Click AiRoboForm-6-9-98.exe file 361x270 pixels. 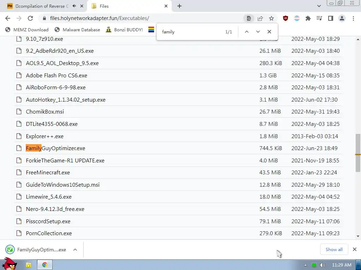[x=56, y=88]
